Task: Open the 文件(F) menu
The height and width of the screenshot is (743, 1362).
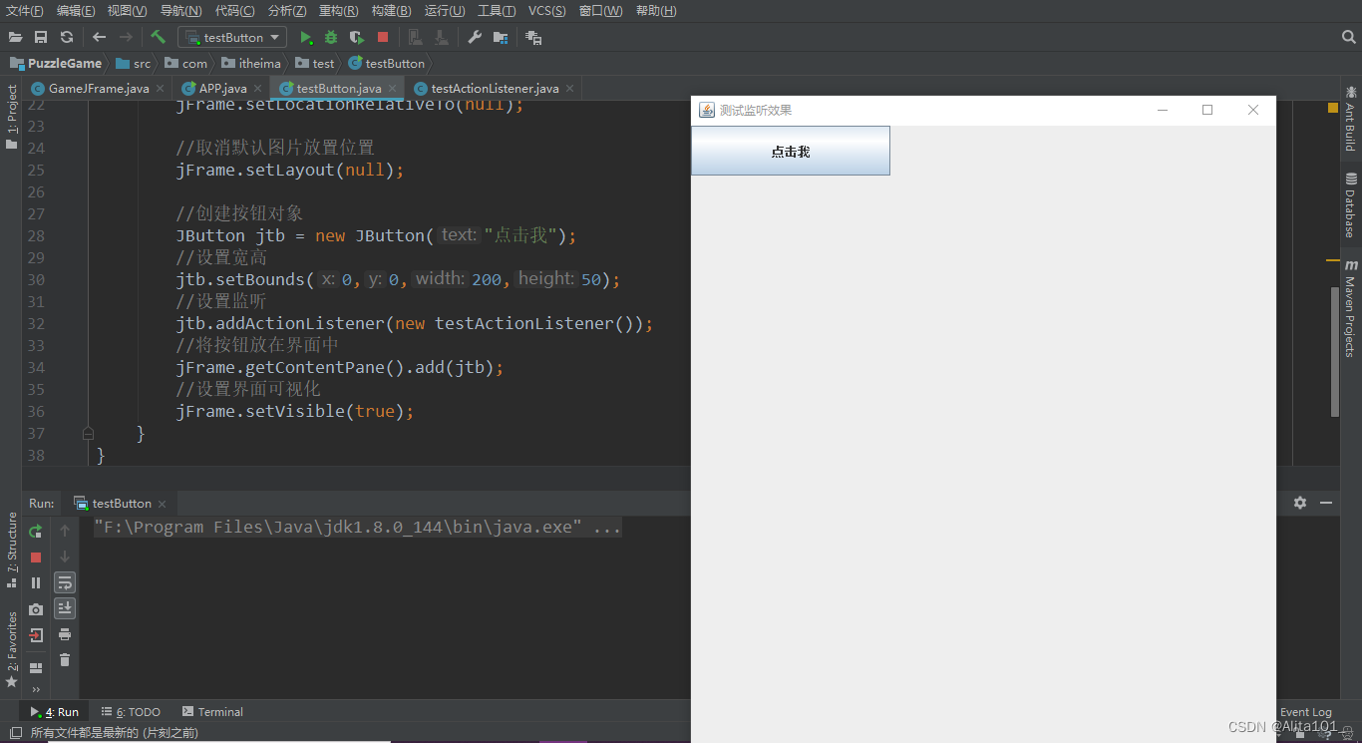Action: pos(25,11)
